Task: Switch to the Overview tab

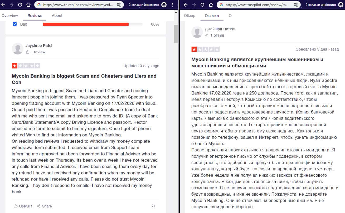Action: tap(10, 16)
